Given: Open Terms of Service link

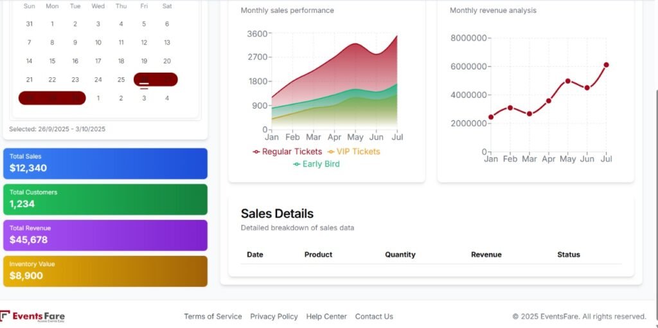Looking at the screenshot, I should click(x=213, y=316).
